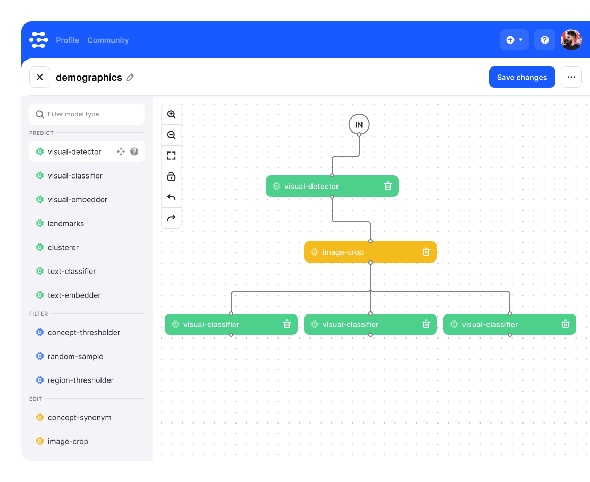Delete the image-crop node via trash icon
The width and height of the screenshot is (590, 482).
click(426, 252)
